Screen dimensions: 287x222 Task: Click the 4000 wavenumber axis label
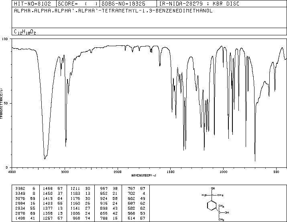(12, 172)
